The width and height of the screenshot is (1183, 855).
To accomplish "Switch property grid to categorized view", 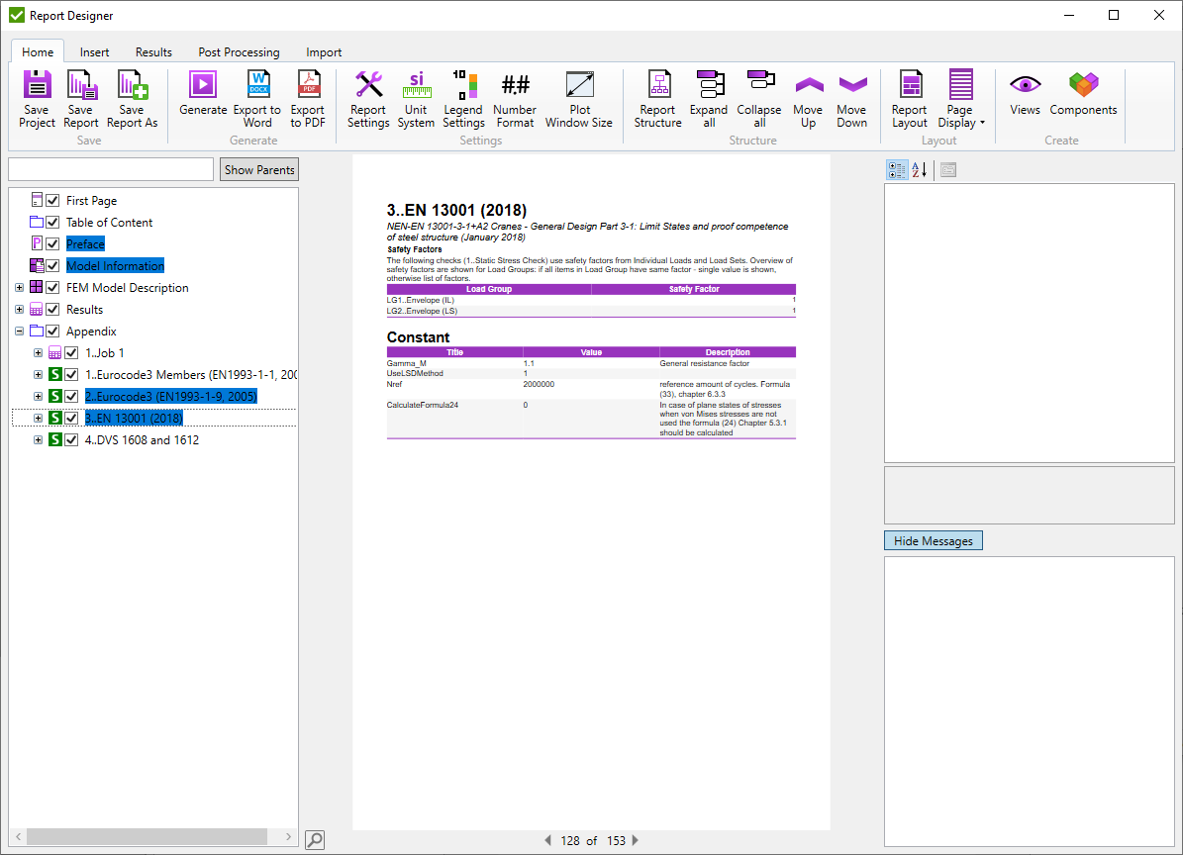I will click(x=897, y=169).
